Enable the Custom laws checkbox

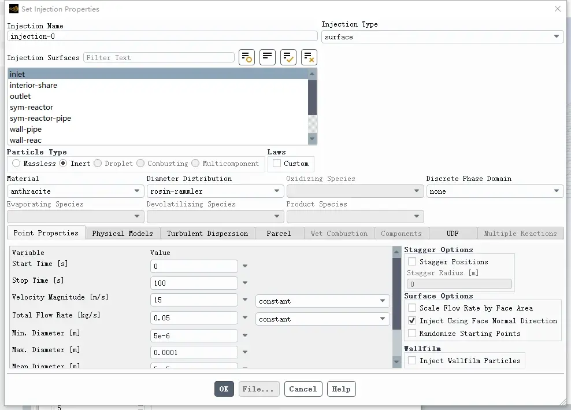tap(277, 163)
